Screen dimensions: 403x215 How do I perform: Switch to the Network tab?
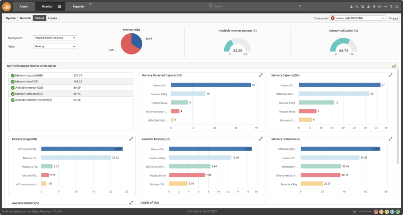point(25,18)
